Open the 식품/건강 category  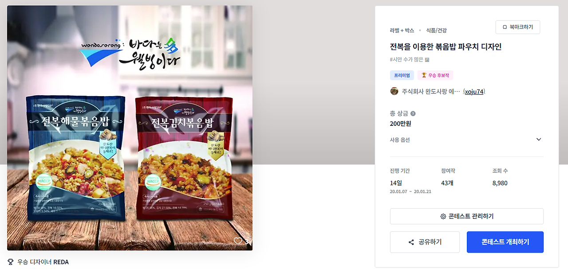[x=436, y=31]
